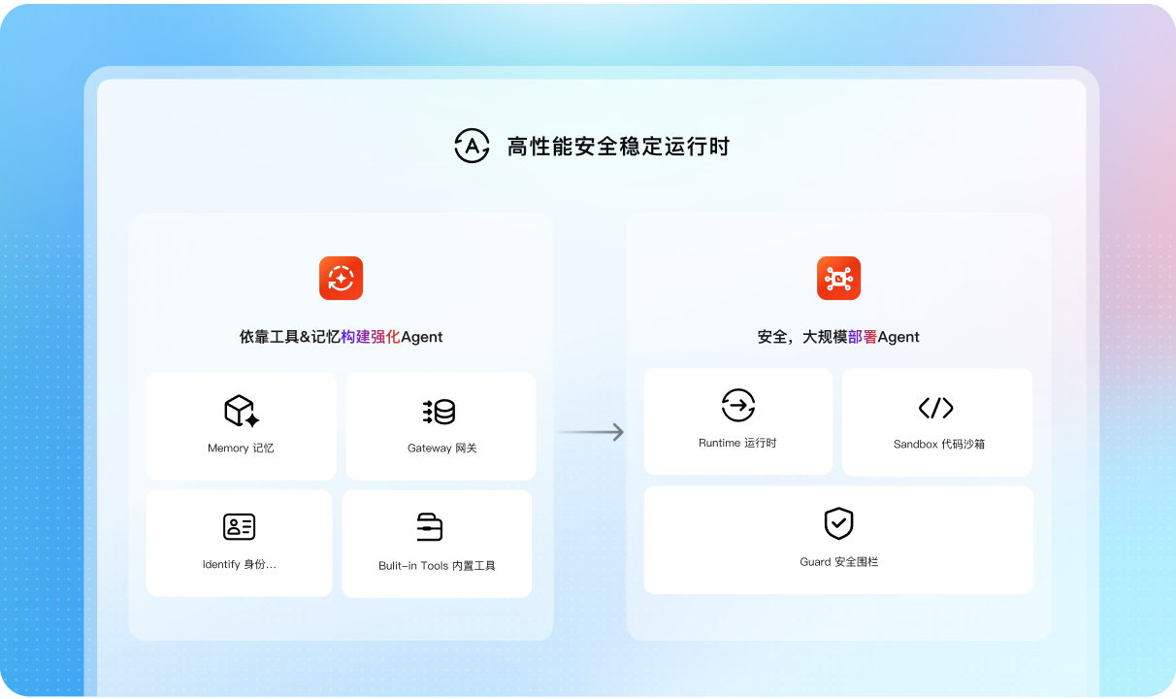Open the truncated 'Identify 身份...' label

point(239,564)
